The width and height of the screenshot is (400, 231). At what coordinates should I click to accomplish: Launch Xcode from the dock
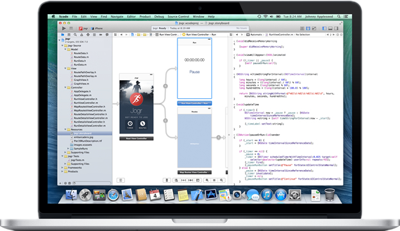coord(197,195)
